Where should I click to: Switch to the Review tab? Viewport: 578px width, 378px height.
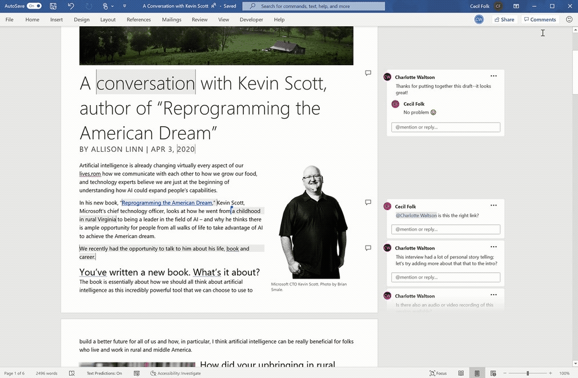pyautogui.click(x=199, y=19)
